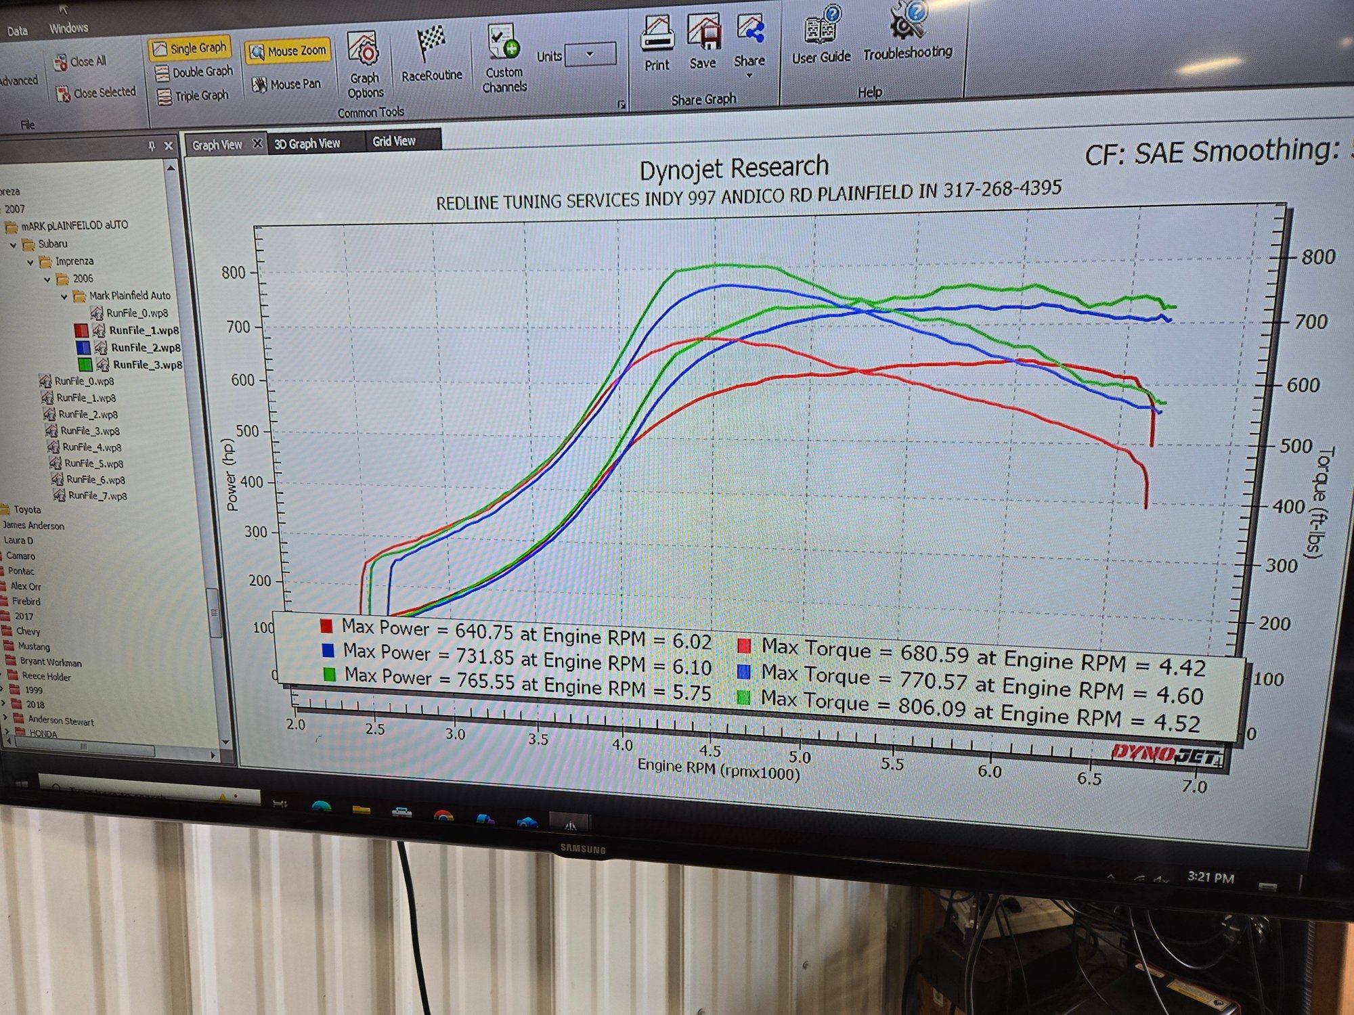1354x1015 pixels.
Task: Switch to Grid View tab
Action: (394, 141)
